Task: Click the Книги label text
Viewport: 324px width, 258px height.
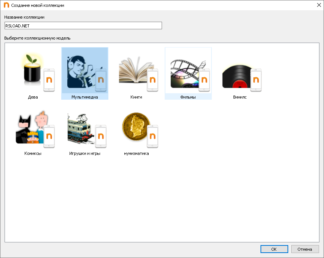Action: coord(136,97)
